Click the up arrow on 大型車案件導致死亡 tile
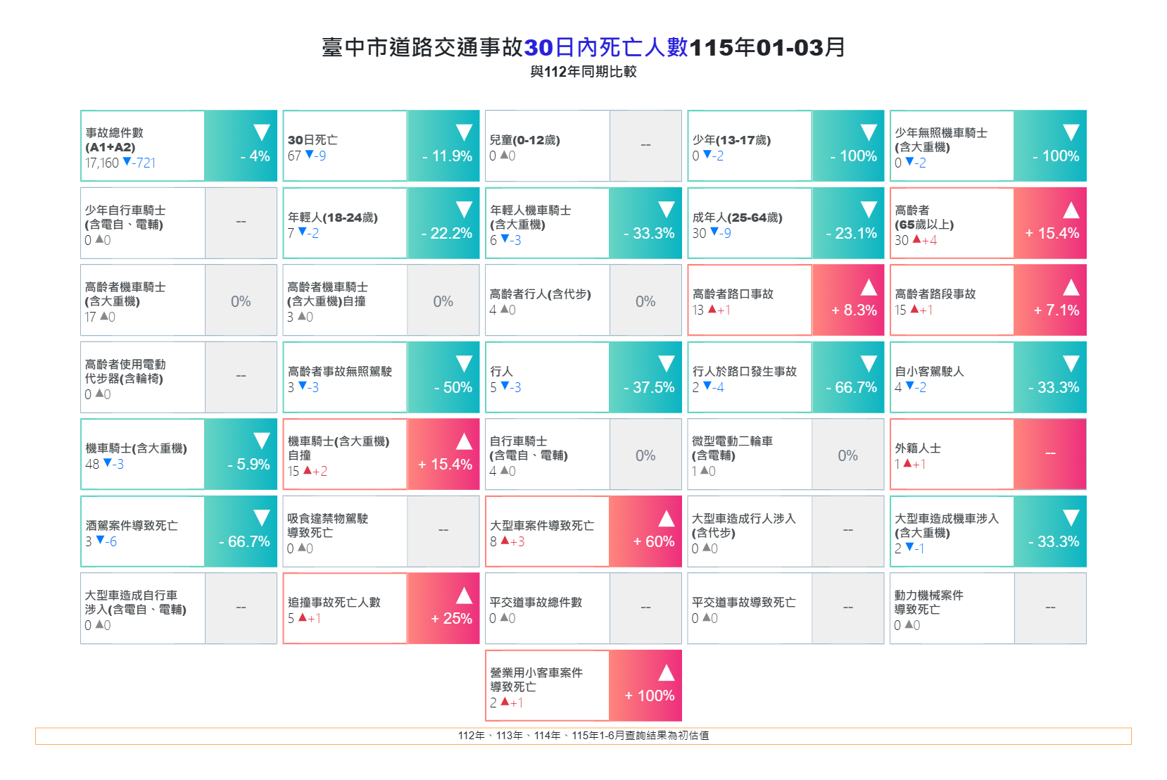The image size is (1167, 780). click(667, 518)
